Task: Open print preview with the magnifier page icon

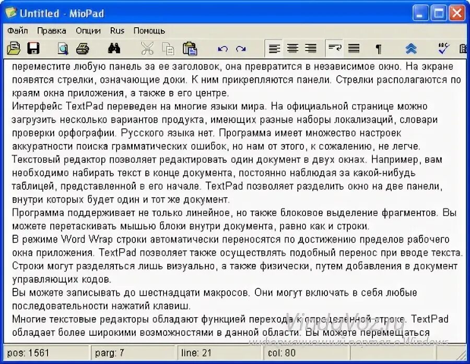Action: click(x=63, y=49)
